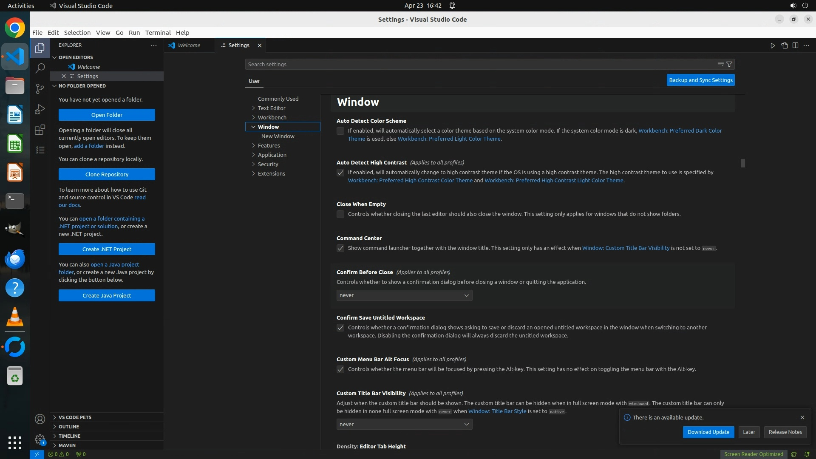Open the Search view in activity bar
Viewport: 816px width, 459px height.
40,68
